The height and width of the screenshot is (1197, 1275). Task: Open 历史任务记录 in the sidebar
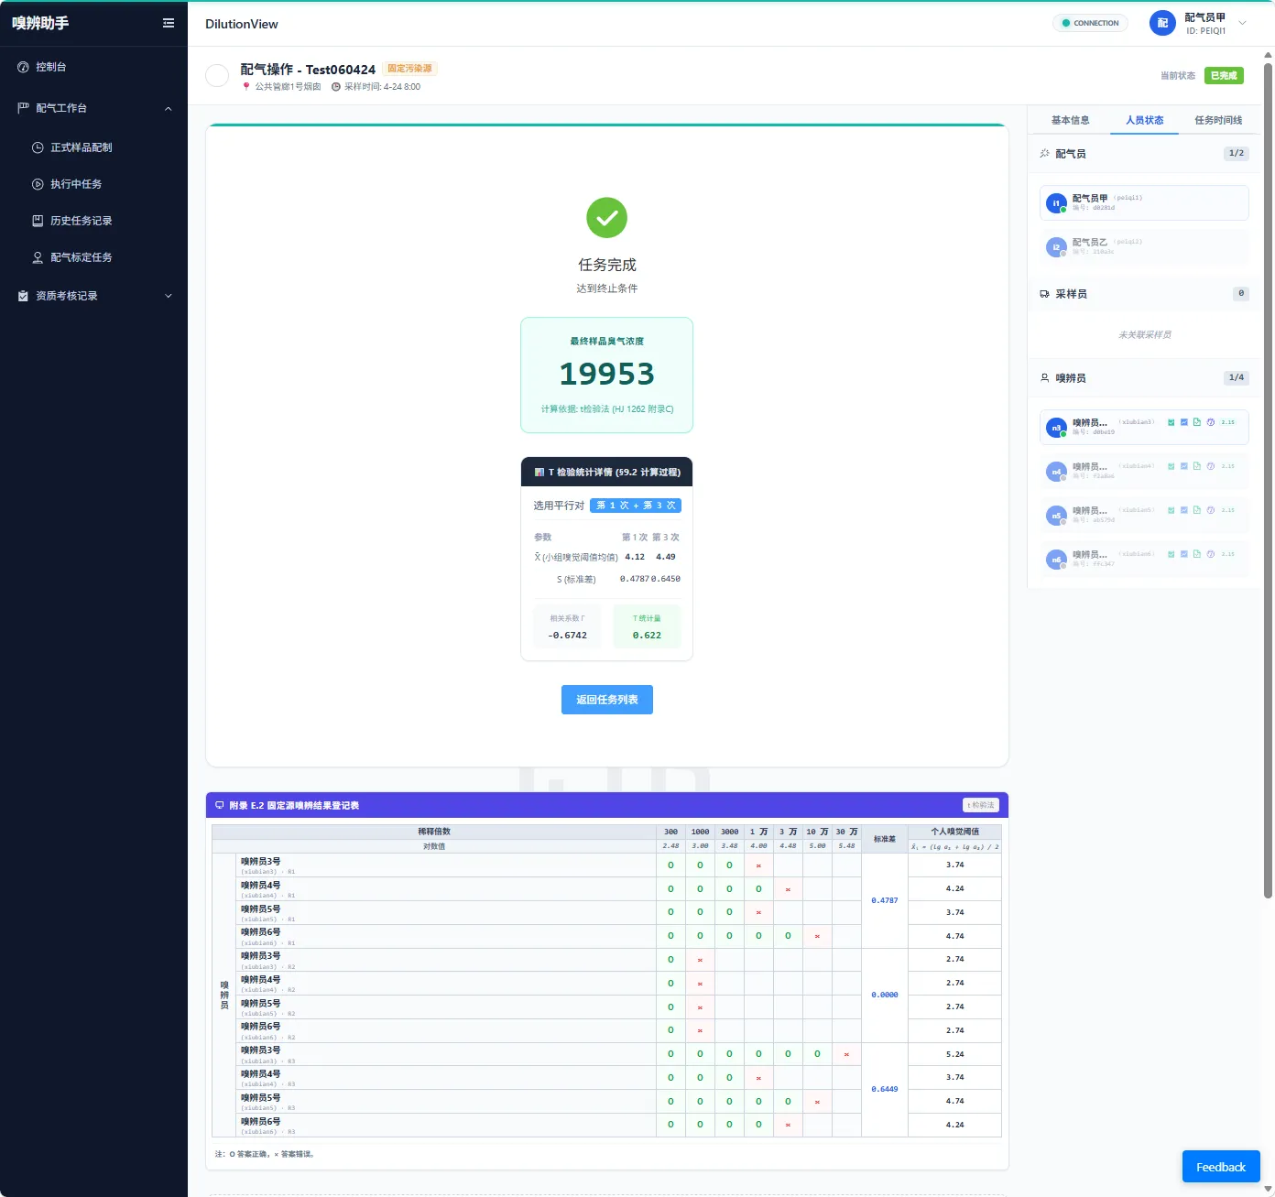point(82,221)
